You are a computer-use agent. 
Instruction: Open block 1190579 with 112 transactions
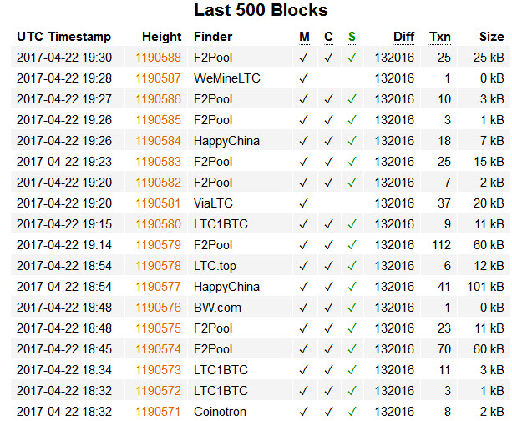(x=158, y=245)
